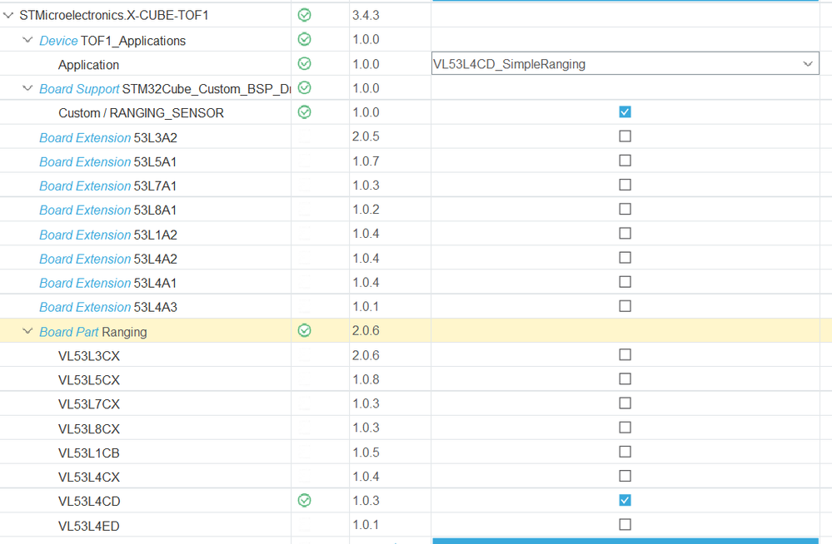Click green status icon for Device TOF1_Applications

click(305, 40)
